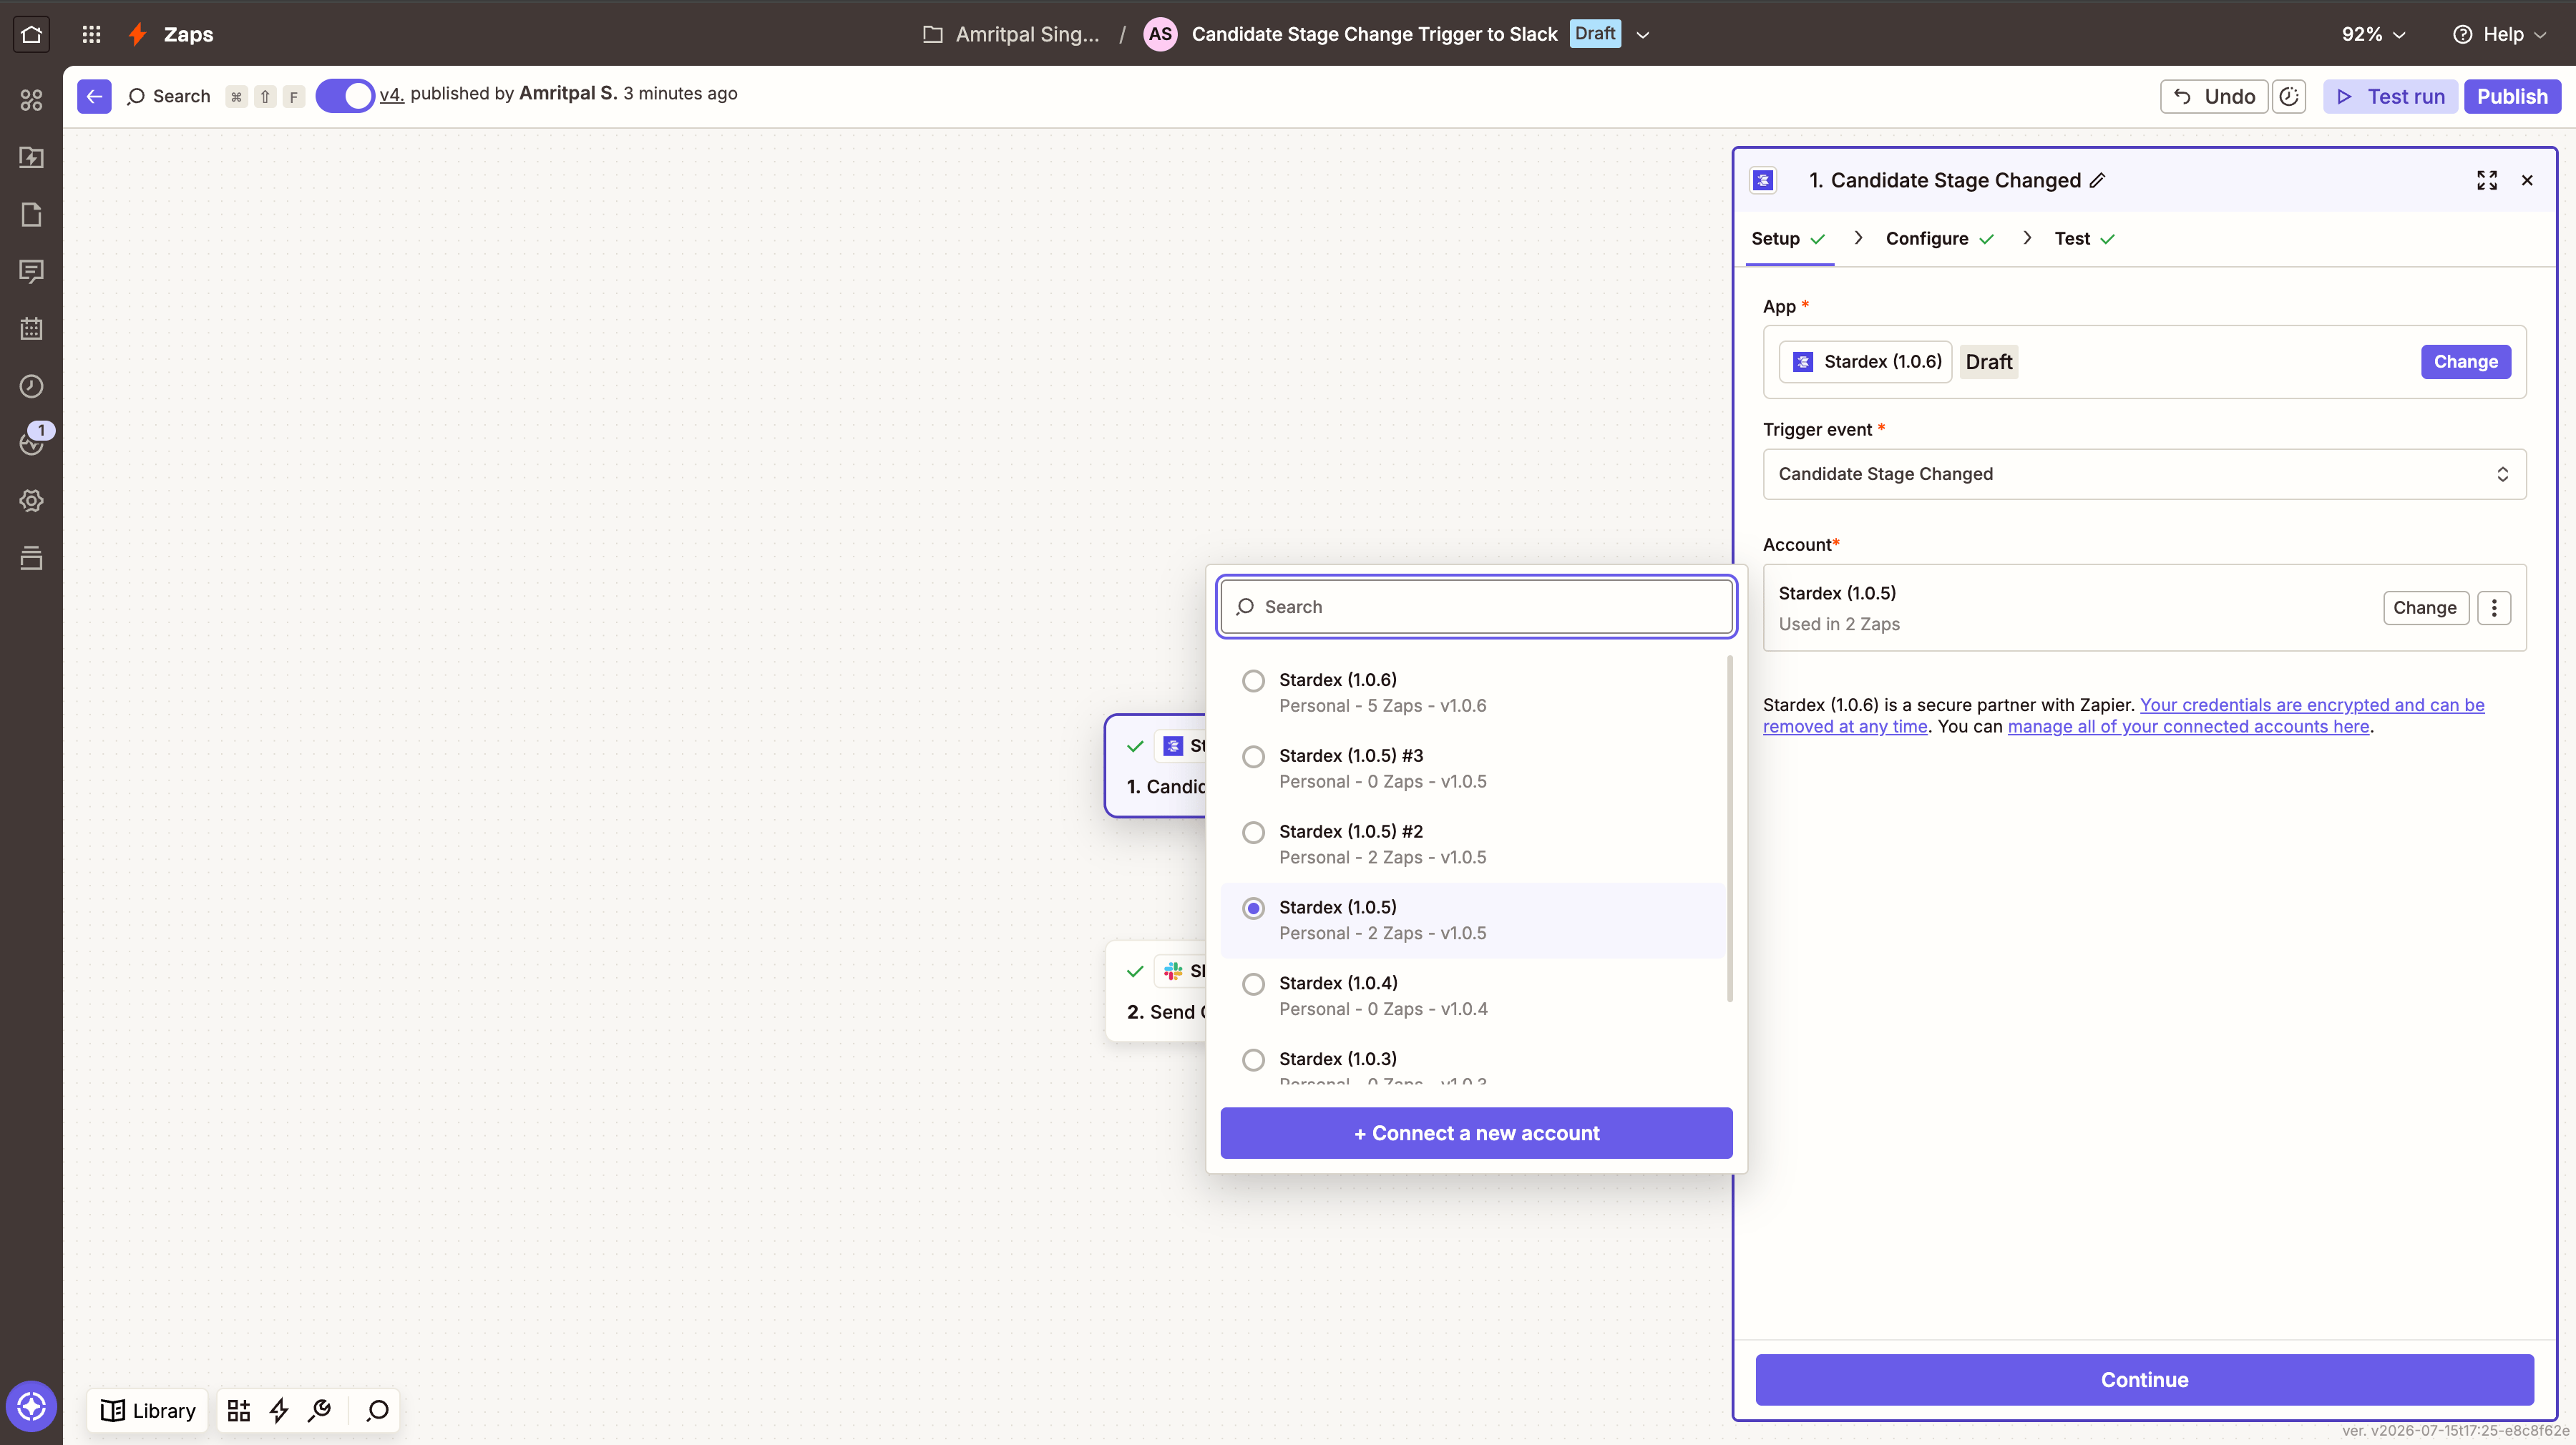Open version history clock icon beside Undo
The image size is (2576, 1445).
(2289, 96)
